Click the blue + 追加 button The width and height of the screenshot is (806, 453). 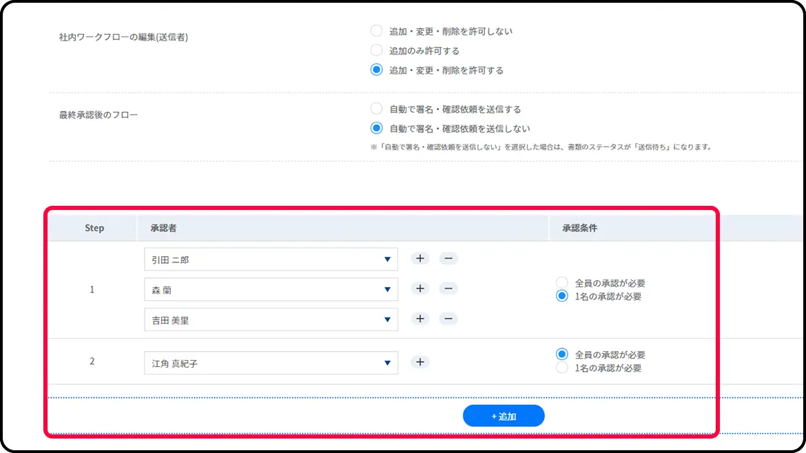(x=504, y=416)
